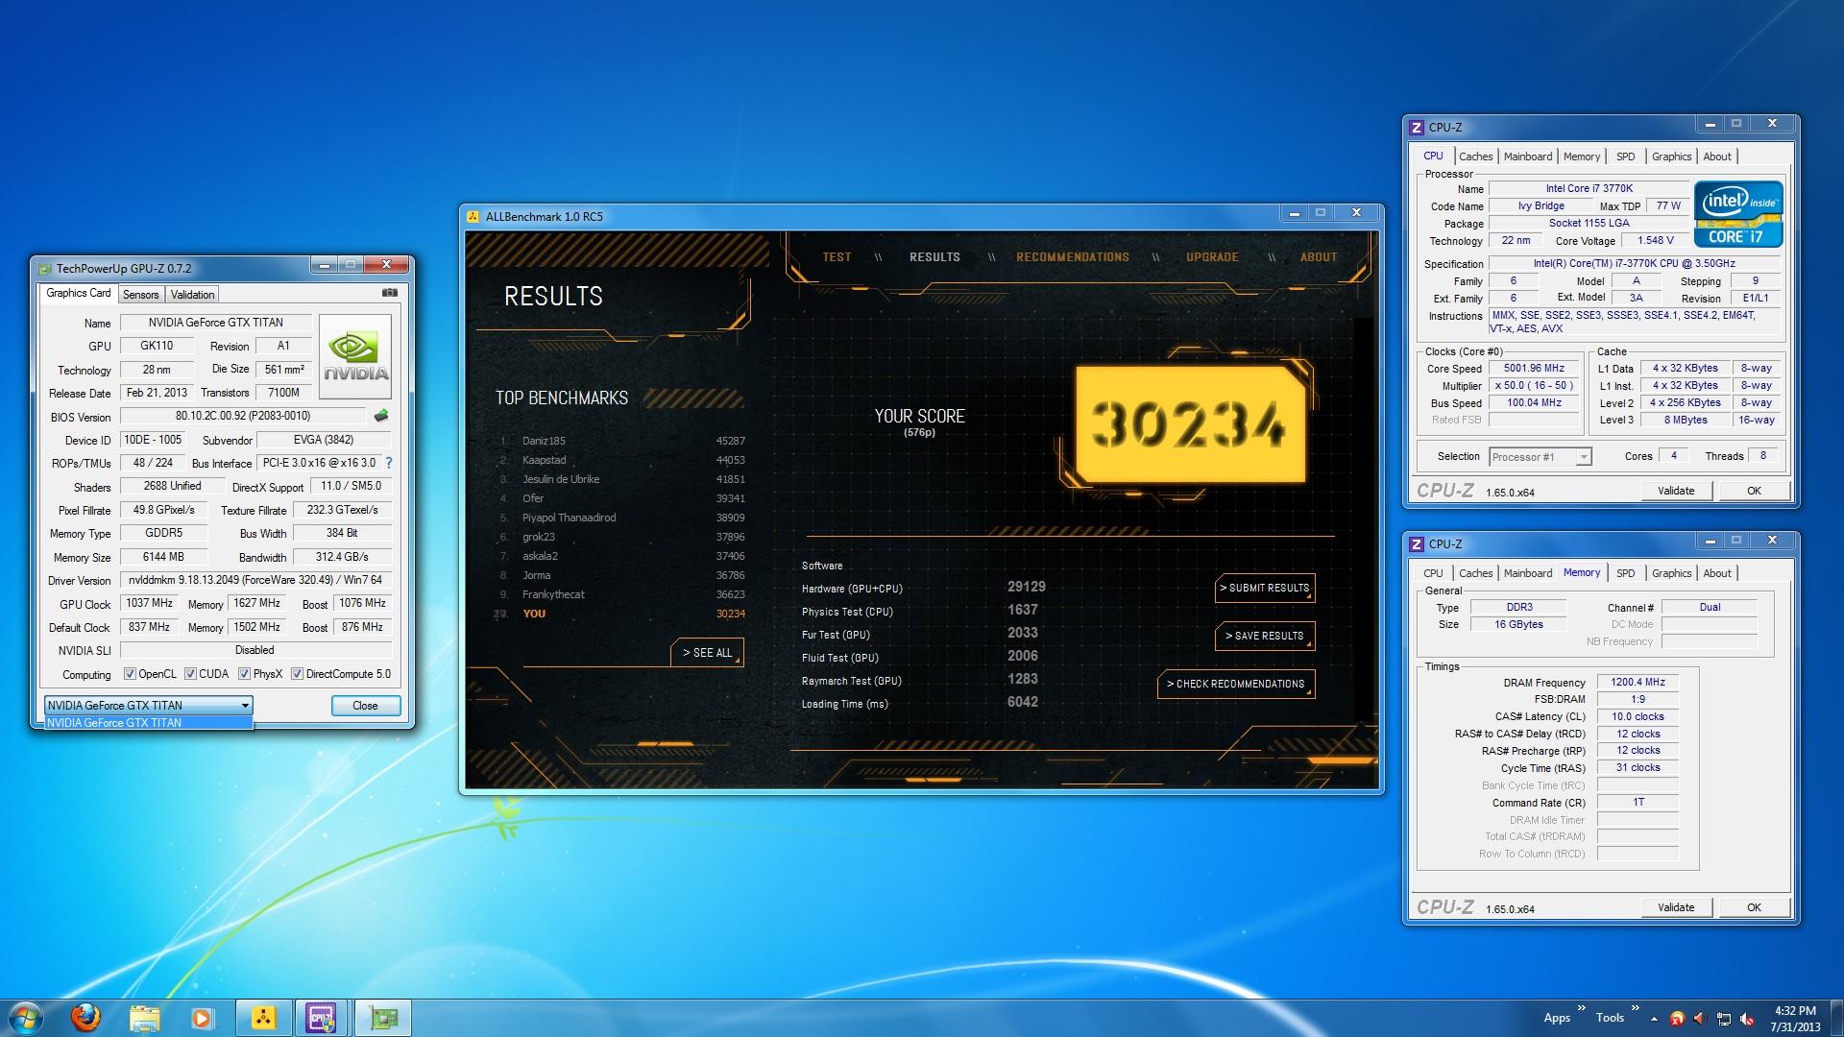
Task: Open the SPD tab in the CPU-Z memory window
Action: pos(1625,573)
